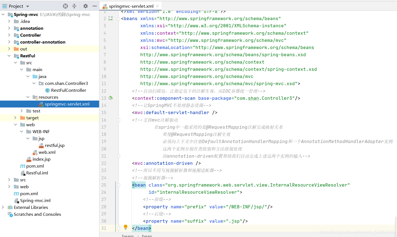
Task: Click Maven icon of root pom.xml
Action: click(x=16, y=194)
